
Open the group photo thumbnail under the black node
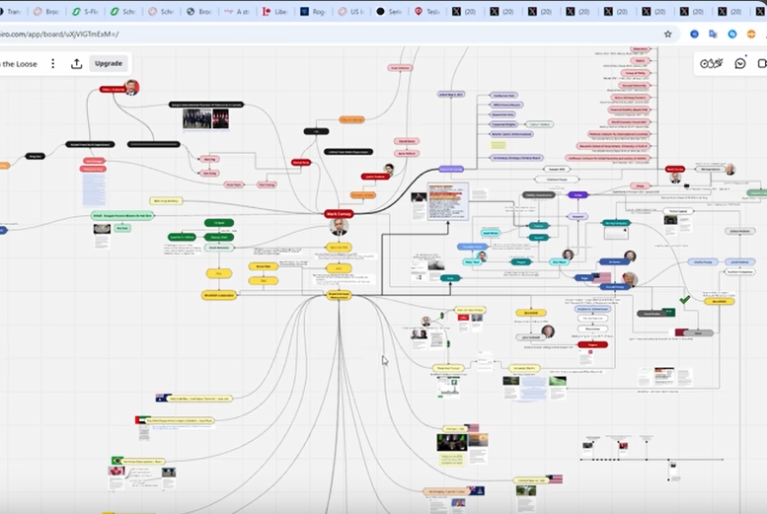(196, 118)
